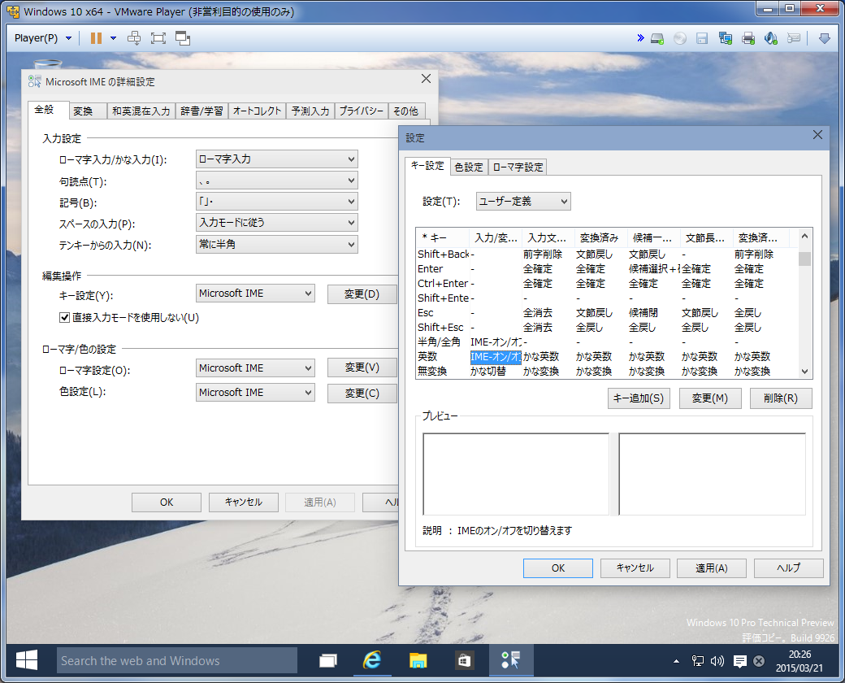This screenshot has width=845, height=683.
Task: Click the printer device icon
Action: tap(748, 38)
